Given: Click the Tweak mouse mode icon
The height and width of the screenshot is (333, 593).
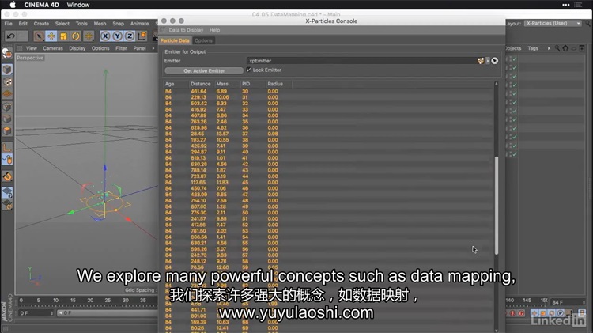Looking at the screenshot, I should pyautogui.click(x=7, y=160).
